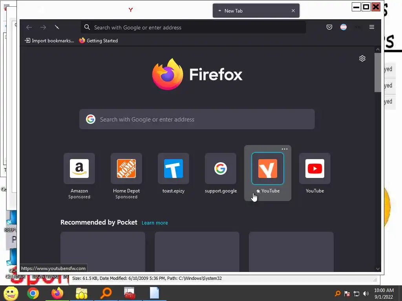Viewport: 402px width, 301px height.
Task: Click the Size and Path status bar text
Action: pyautogui.click(x=147, y=279)
